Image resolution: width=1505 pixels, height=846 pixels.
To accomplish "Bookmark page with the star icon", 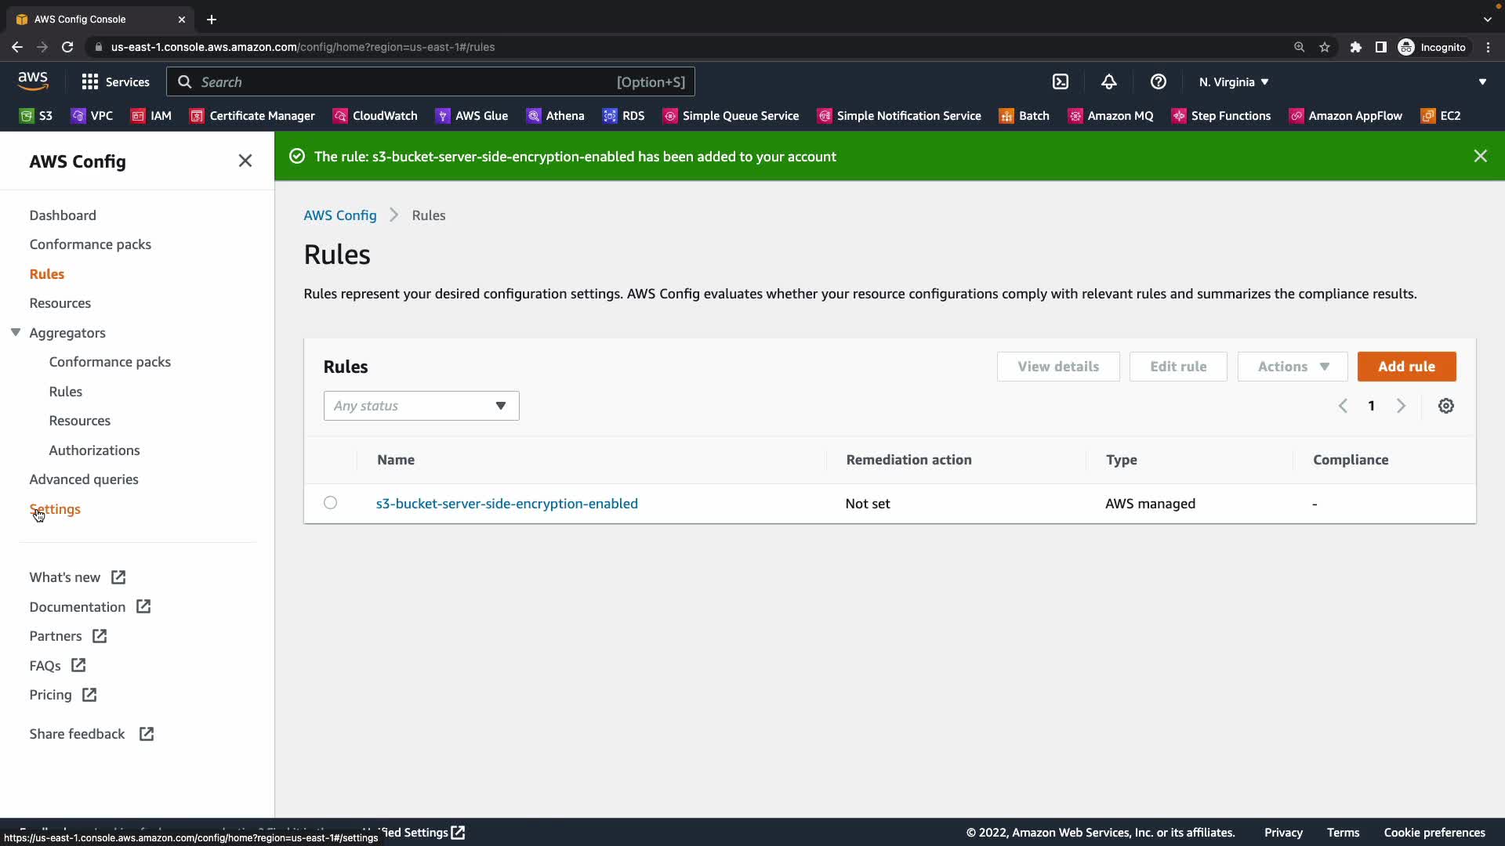I will click(x=1324, y=47).
